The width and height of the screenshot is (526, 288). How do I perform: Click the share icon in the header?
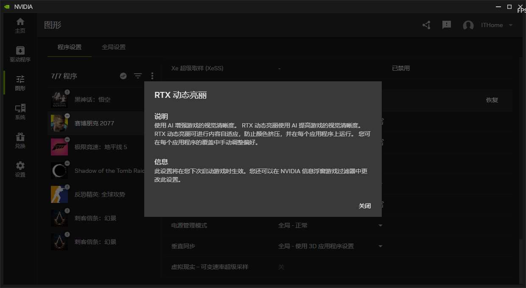point(426,25)
